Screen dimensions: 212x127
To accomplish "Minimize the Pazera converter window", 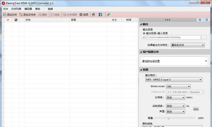I will click(x=193, y=2).
